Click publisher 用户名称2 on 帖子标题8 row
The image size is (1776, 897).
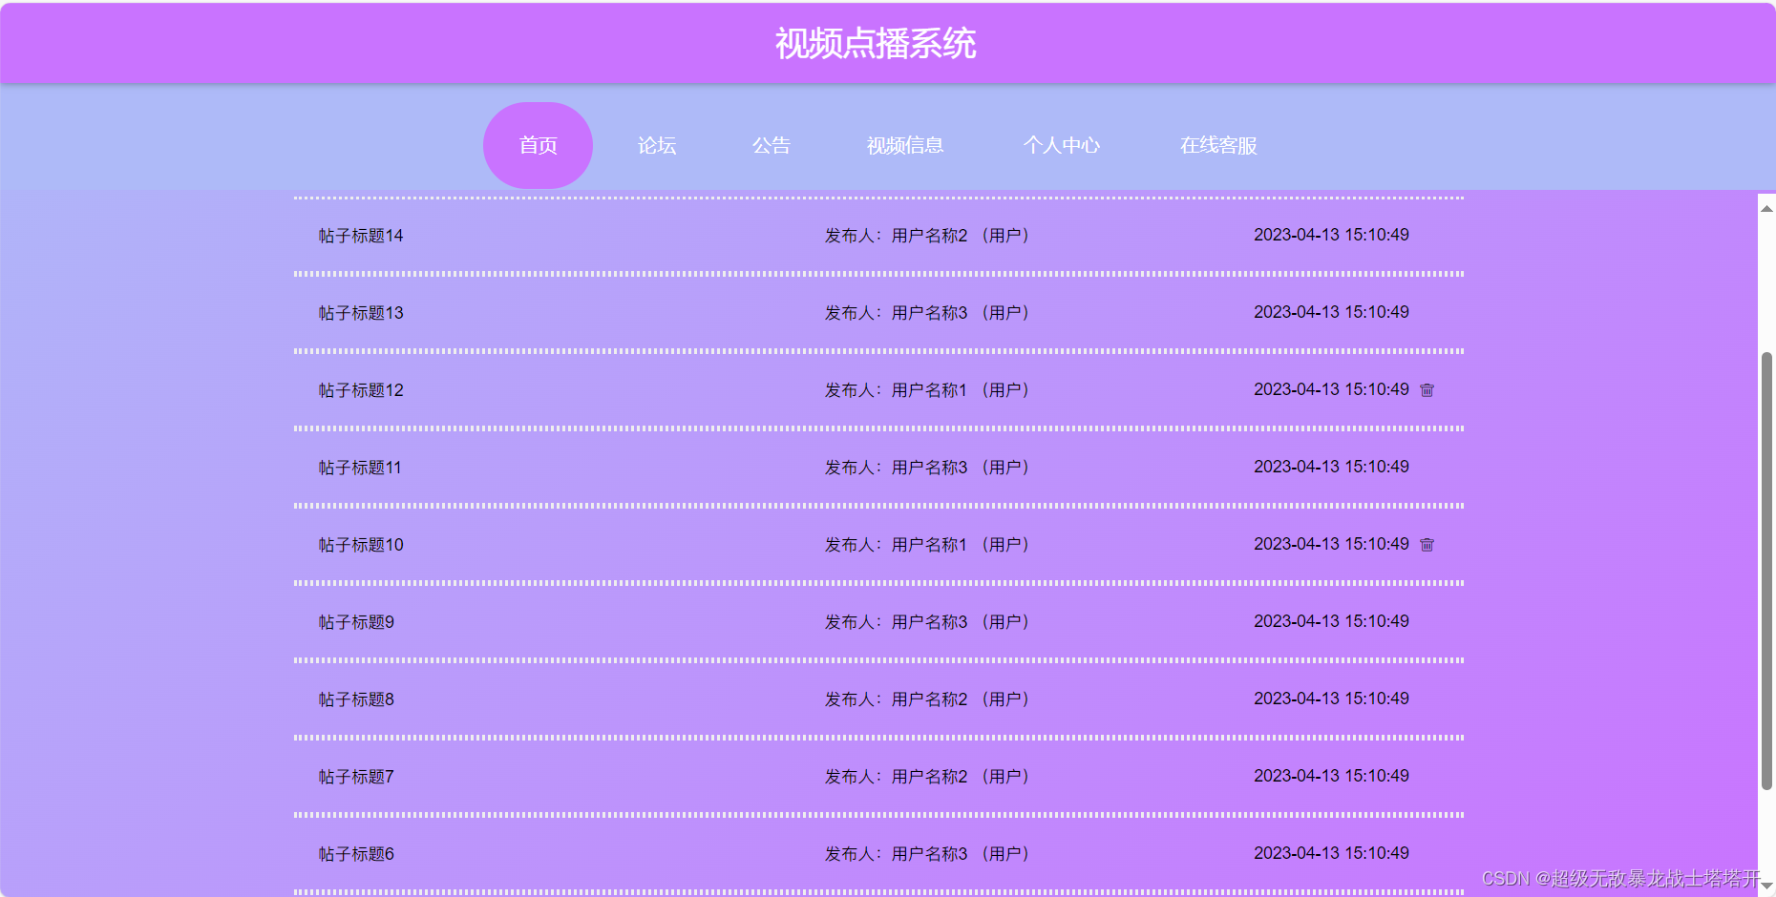coord(929,699)
